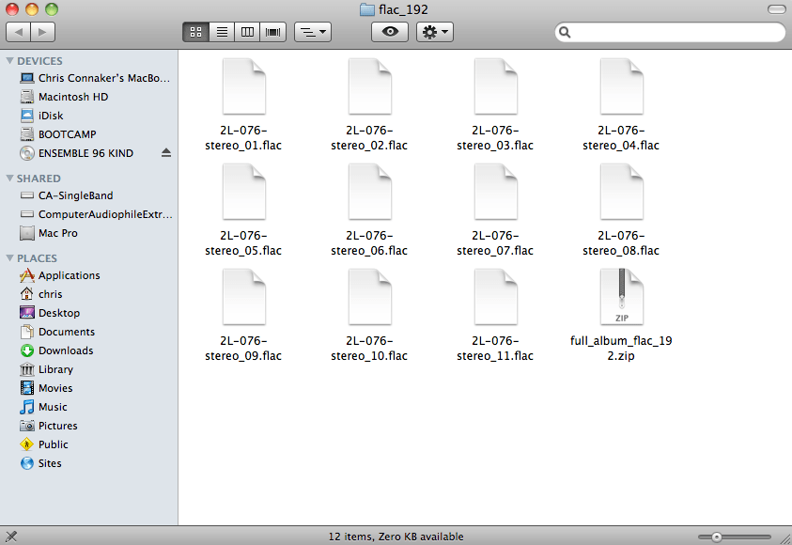Click the read-only crossed pencil status icon
Viewport: 792px width, 545px height.
coord(11,537)
